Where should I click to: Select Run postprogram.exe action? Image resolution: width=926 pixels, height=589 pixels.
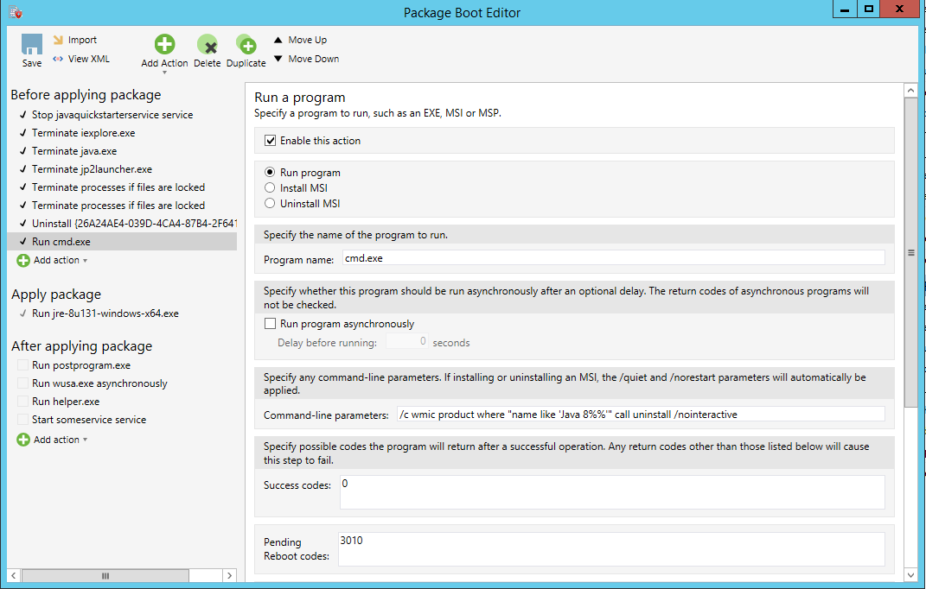pos(81,365)
